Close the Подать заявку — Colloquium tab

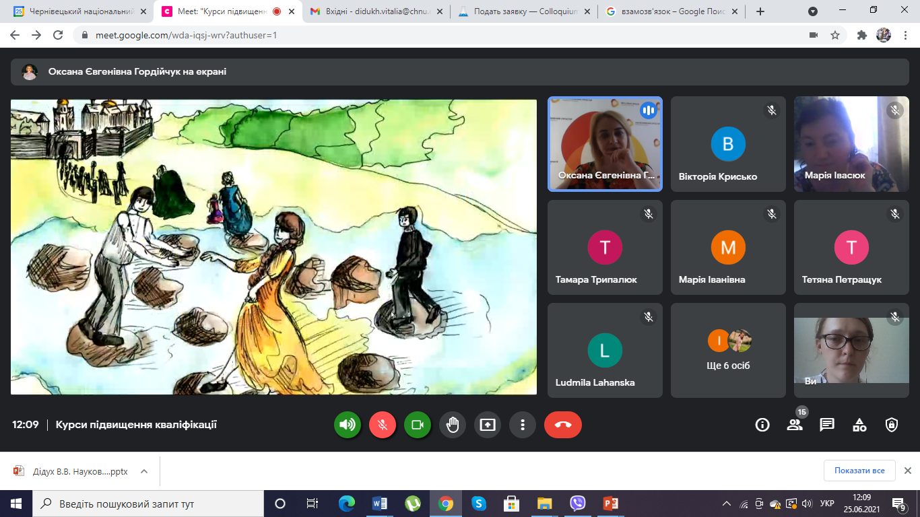tap(586, 11)
